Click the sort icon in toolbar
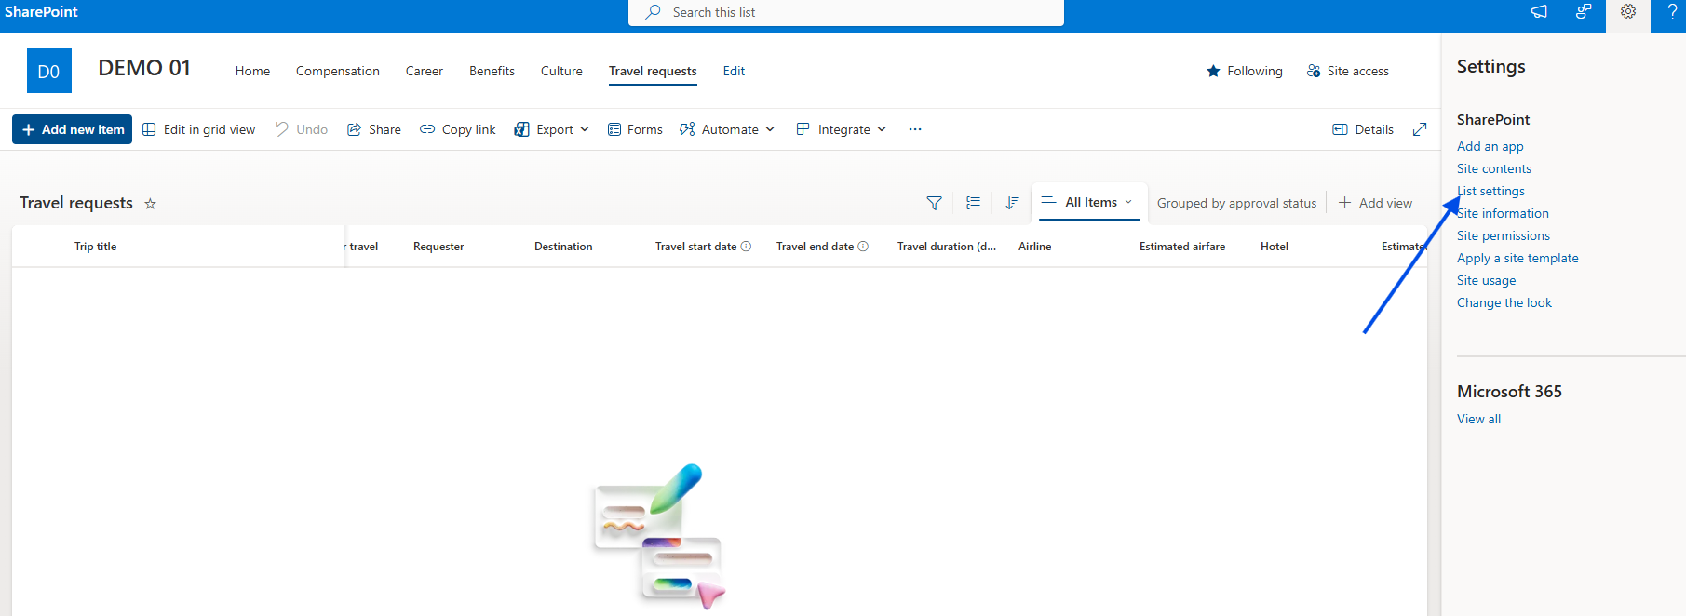Screen dimensions: 1686x616 click(x=1012, y=203)
